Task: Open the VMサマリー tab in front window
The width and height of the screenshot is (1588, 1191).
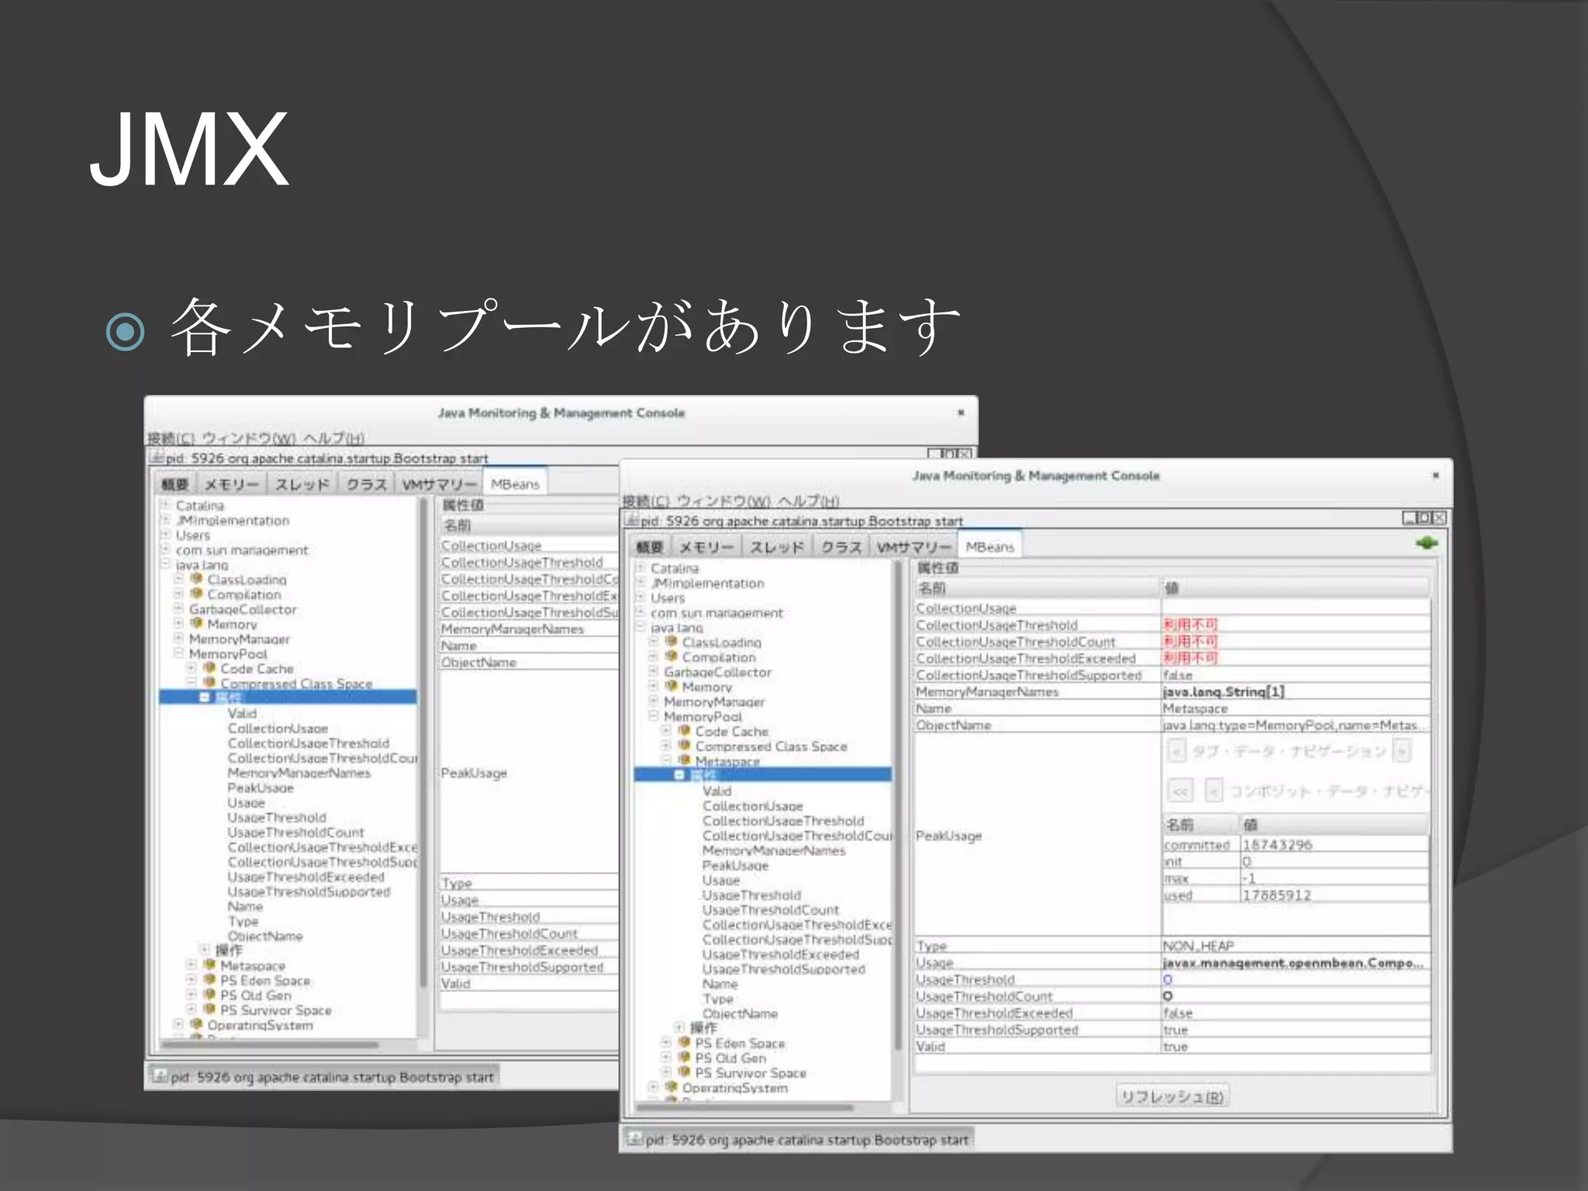Action: tap(913, 547)
